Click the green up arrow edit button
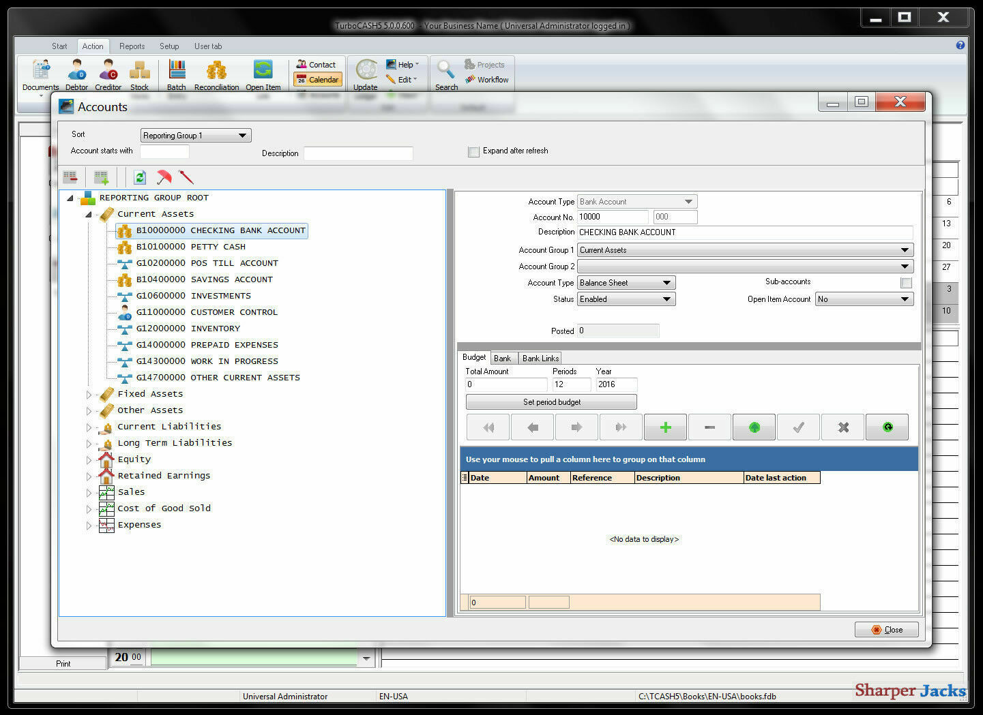 pyautogui.click(x=754, y=427)
